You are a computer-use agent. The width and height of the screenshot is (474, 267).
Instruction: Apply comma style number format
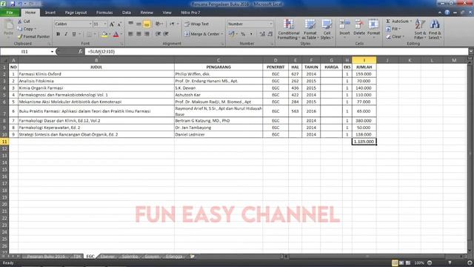coord(251,34)
